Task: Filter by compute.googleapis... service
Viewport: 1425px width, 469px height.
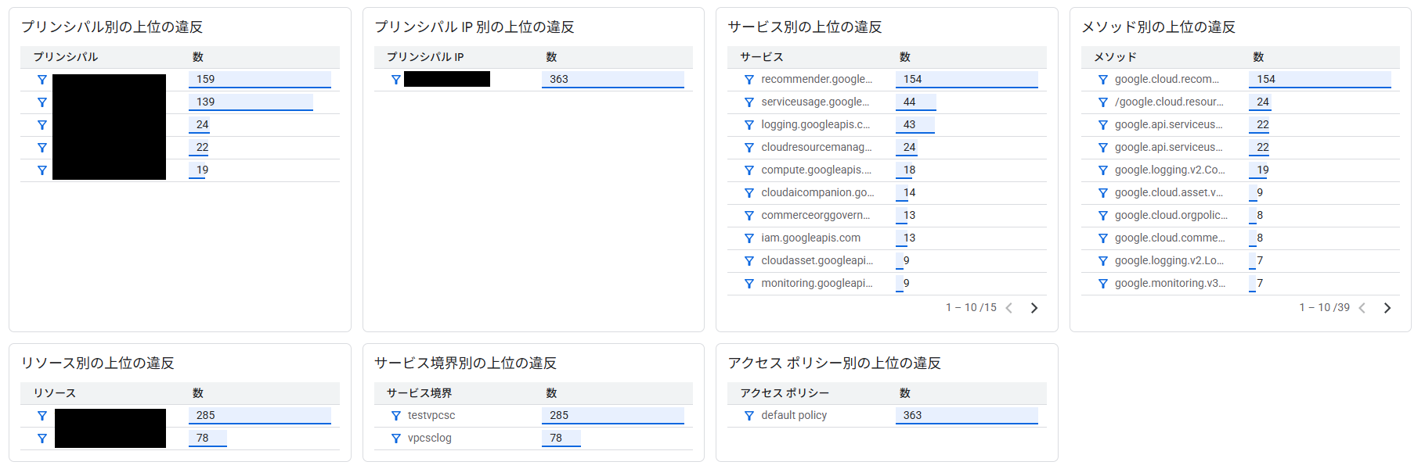Action: coord(749,170)
